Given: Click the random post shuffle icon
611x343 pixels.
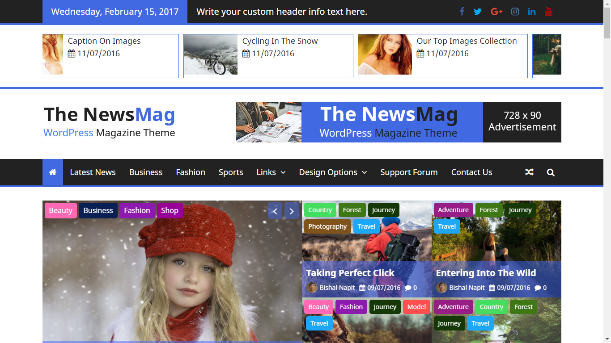Looking at the screenshot, I should (x=530, y=172).
